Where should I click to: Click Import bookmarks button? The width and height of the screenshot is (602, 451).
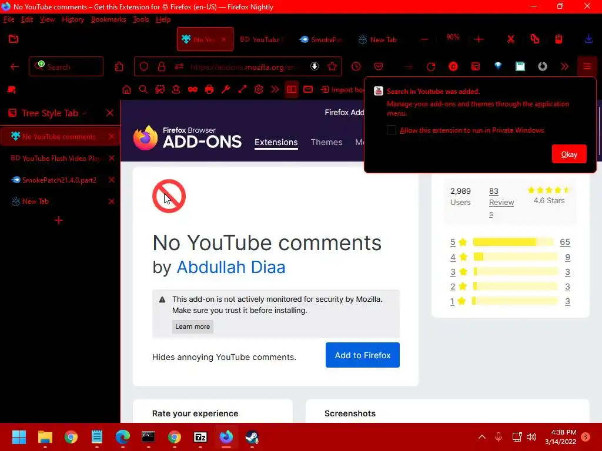click(x=343, y=90)
